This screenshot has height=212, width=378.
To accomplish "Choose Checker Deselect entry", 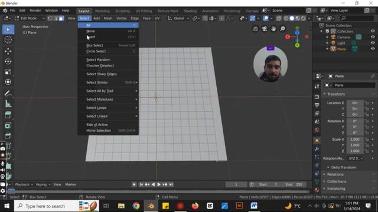I will [x=108, y=65].
